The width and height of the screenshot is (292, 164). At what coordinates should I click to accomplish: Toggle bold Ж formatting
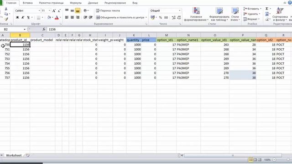pyautogui.click(x=17, y=17)
